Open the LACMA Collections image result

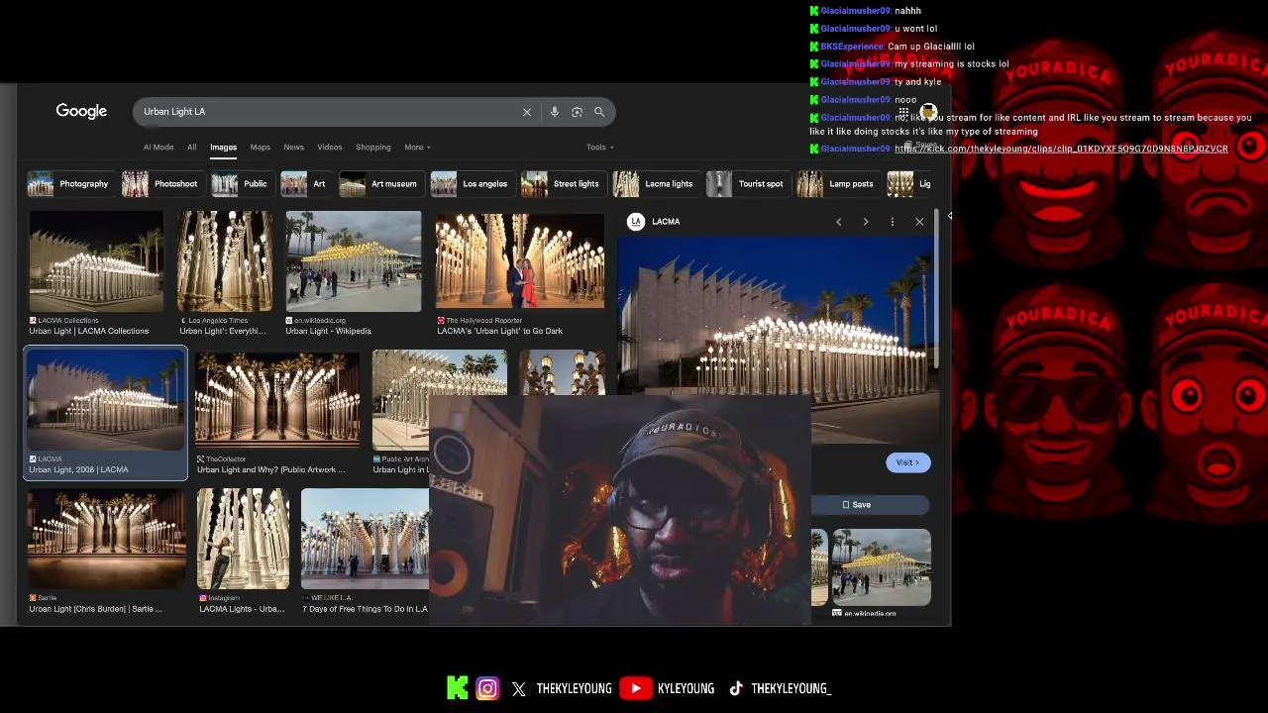[96, 261]
